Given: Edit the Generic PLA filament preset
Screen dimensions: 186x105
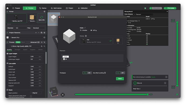Looking at the screenshot, I should click(44, 37).
